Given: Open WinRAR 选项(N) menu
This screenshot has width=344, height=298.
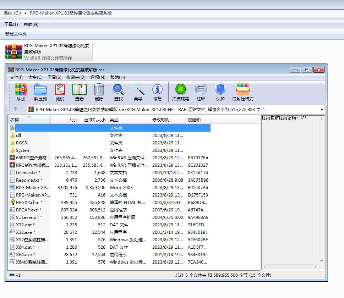Looking at the screenshot, I should 98,77.
